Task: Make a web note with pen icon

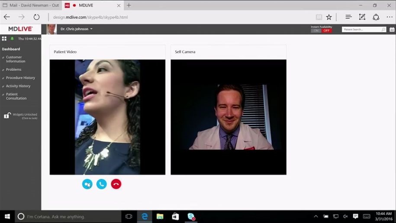Action: (362, 17)
